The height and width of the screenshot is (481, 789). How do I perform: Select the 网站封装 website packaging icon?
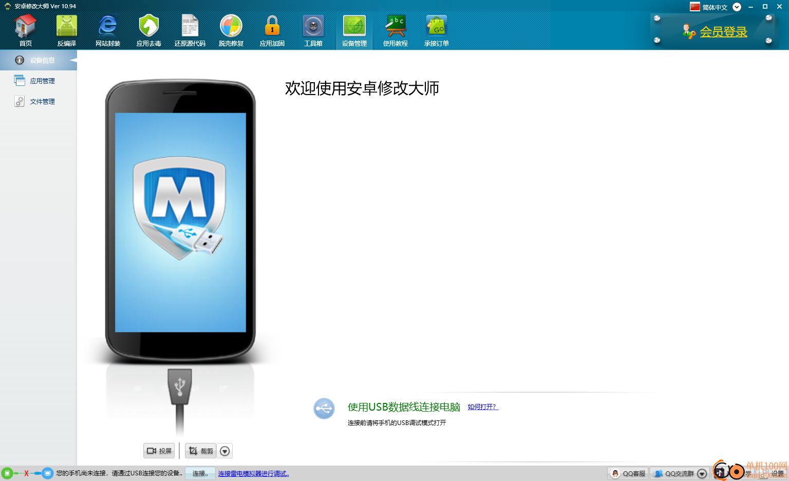[x=108, y=30]
